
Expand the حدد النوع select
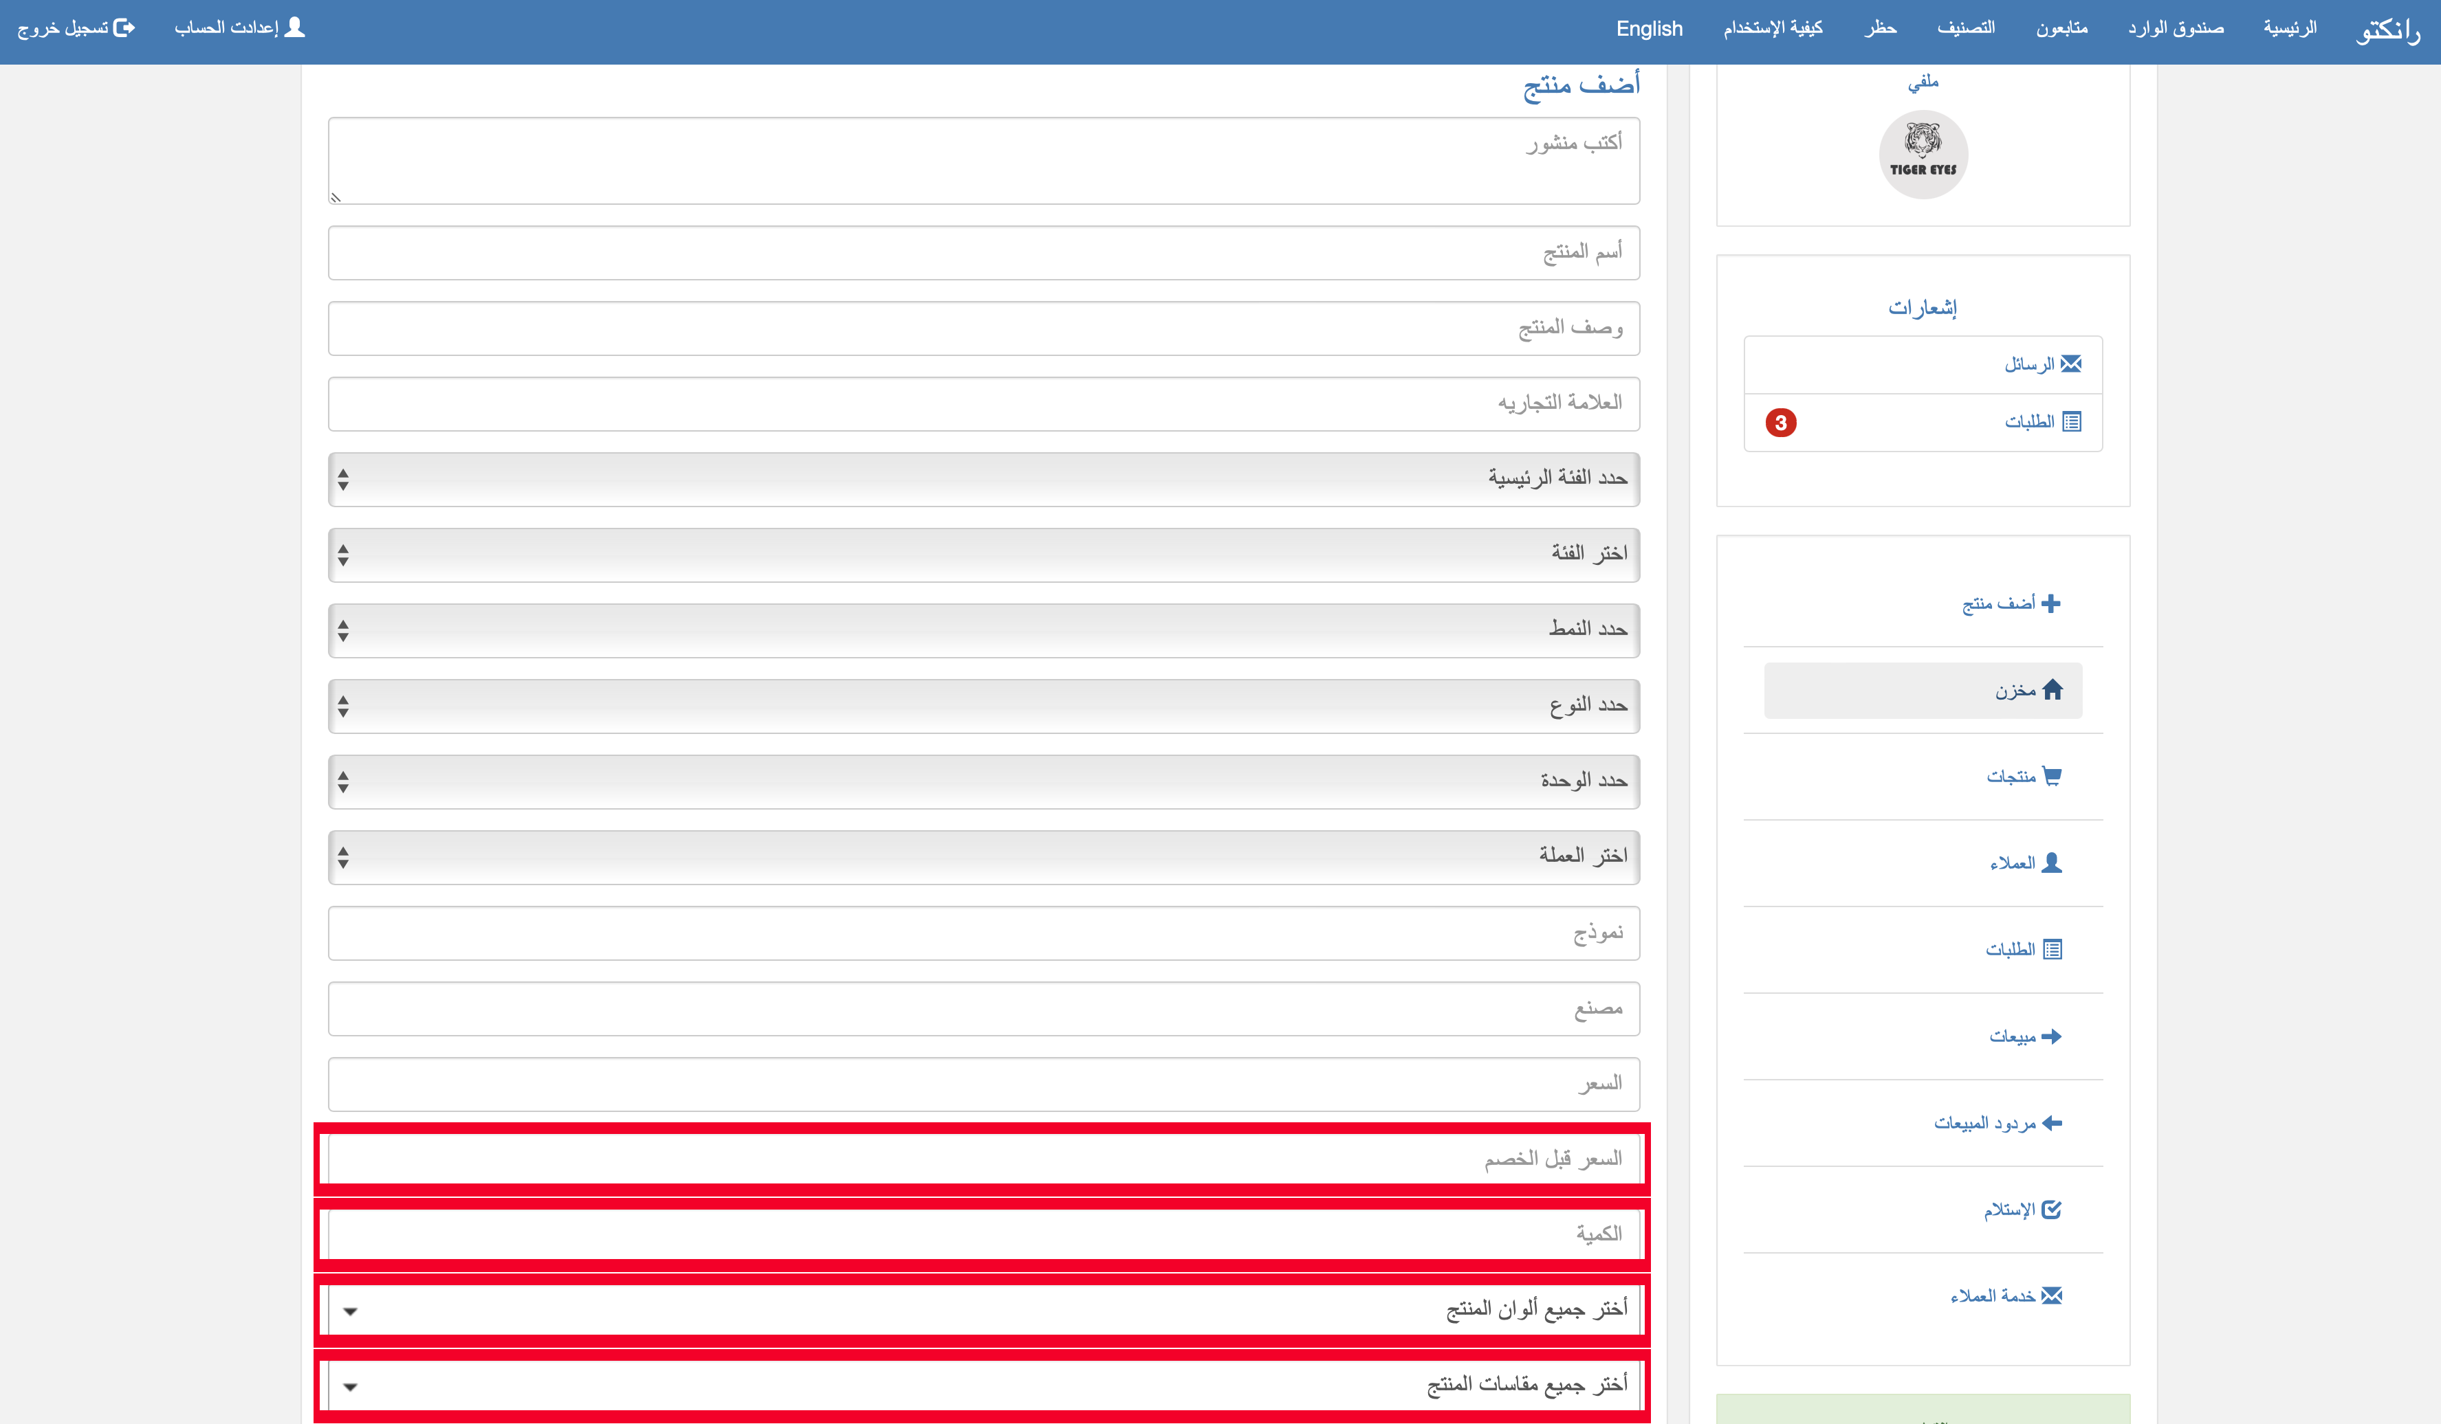[x=984, y=706]
